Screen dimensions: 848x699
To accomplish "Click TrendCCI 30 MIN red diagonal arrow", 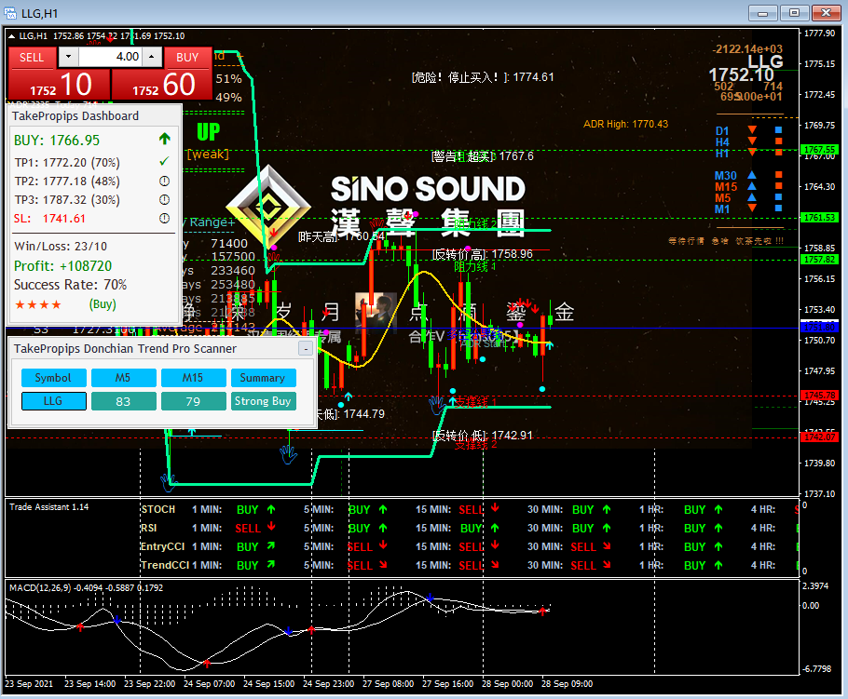I will pyautogui.click(x=607, y=565).
